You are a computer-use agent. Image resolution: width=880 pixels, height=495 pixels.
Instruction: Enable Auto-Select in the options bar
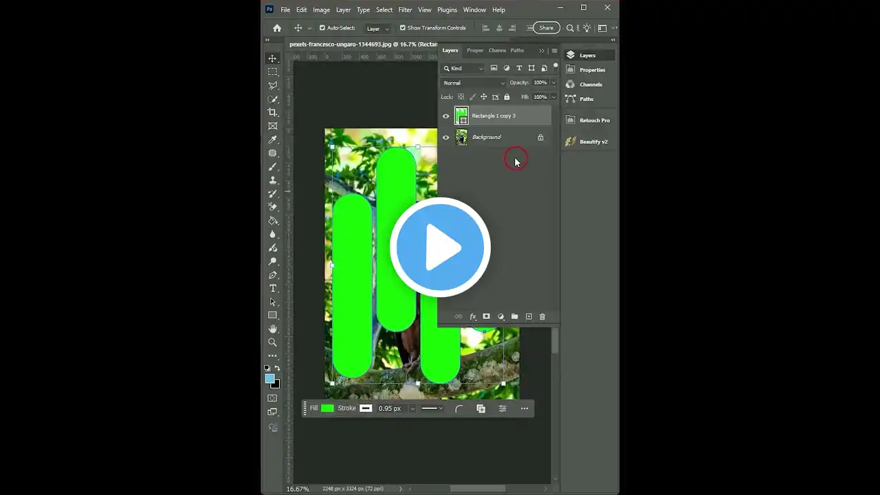(x=322, y=27)
